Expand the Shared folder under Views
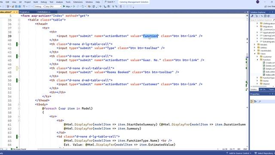 pos(257,84)
